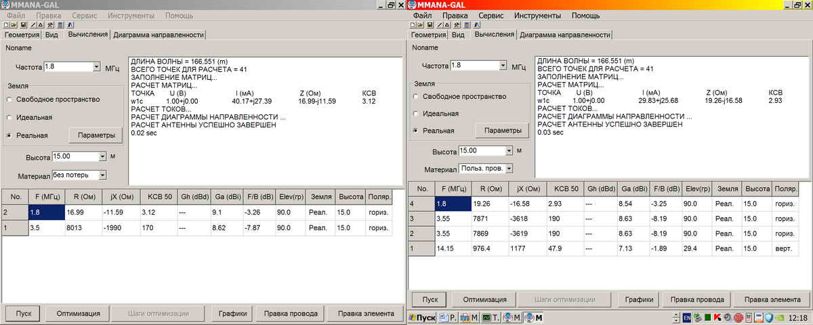
Task: Open Сервис menu in right window
Action: (491, 15)
